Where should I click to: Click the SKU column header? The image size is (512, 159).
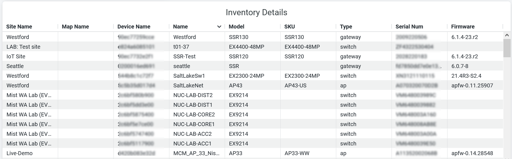[290, 27]
